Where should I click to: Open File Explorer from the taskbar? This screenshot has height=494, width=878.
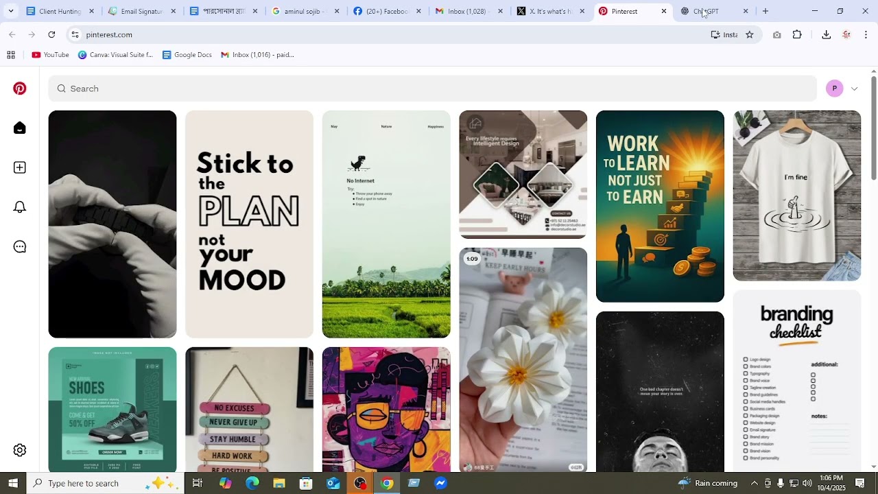(279, 483)
